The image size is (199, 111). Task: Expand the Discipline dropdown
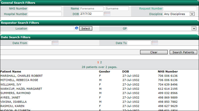click(x=192, y=14)
